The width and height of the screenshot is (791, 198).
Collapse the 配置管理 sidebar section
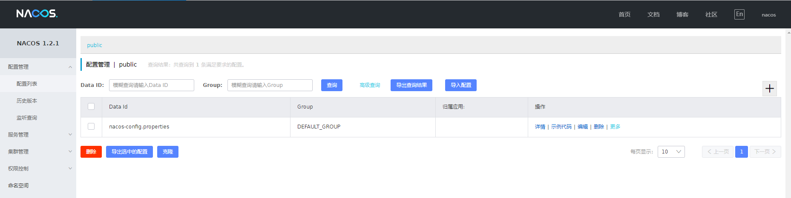tap(38, 67)
